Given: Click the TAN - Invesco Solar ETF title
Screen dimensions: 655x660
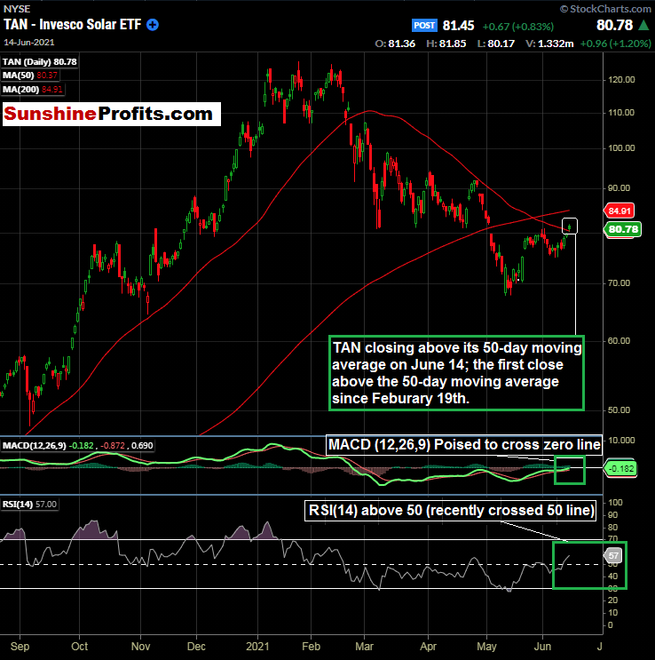Looking at the screenshot, I should [x=73, y=25].
